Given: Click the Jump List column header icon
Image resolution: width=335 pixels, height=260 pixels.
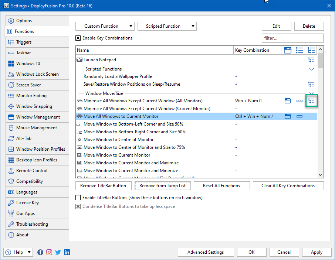Looking at the screenshot, I should (300, 50).
